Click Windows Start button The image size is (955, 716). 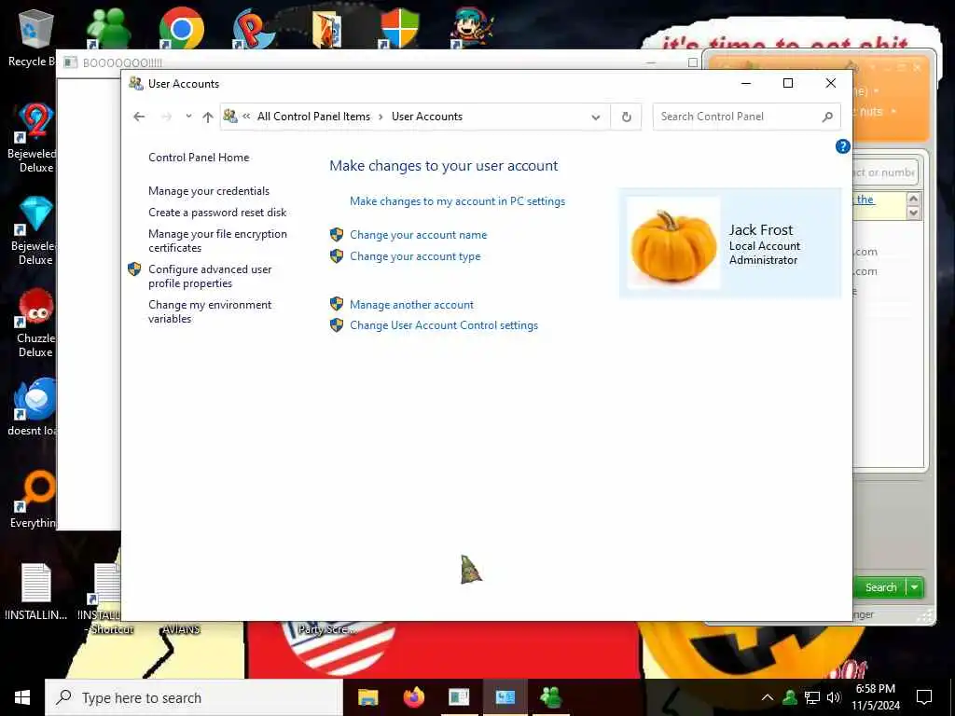click(22, 697)
